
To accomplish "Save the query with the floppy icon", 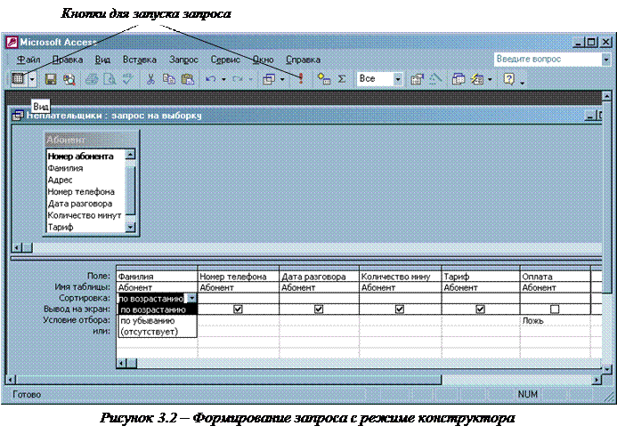I will click(51, 79).
